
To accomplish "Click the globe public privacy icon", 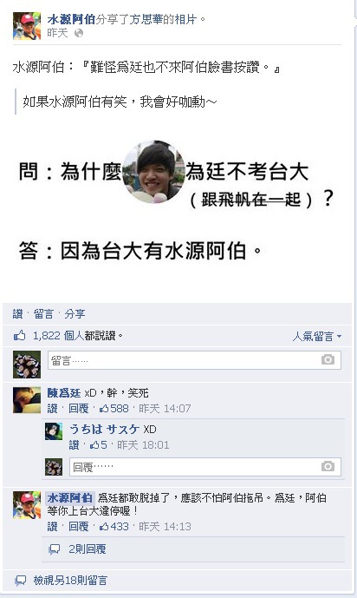I will pos(79,33).
